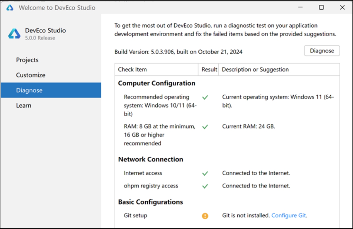This screenshot has height=229, width=353.
Task: Open the Configure Git link
Action: tap(289, 215)
